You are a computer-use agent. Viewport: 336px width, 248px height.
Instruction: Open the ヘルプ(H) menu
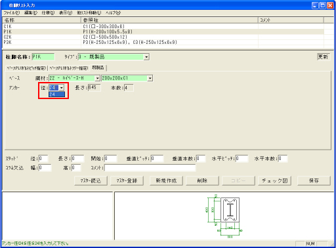[113, 12]
